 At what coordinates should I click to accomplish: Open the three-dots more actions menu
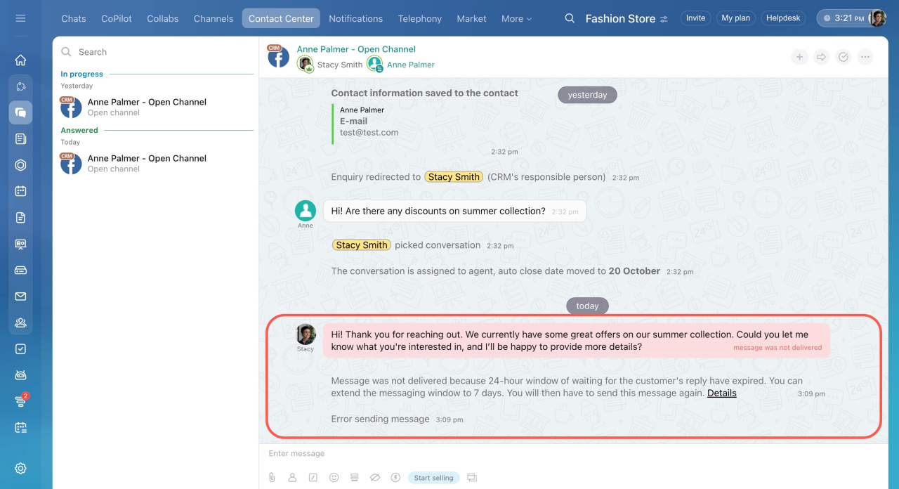click(x=865, y=58)
